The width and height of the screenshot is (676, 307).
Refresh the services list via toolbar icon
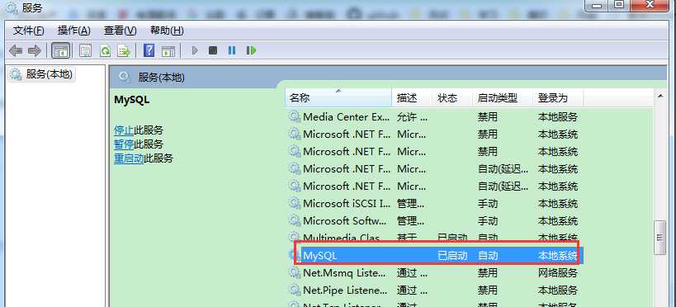105,51
